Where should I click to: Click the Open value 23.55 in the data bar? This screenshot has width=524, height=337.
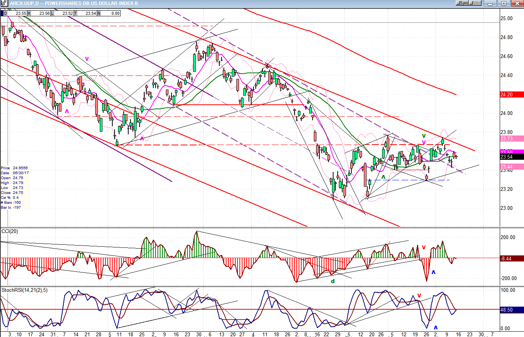coord(21,13)
